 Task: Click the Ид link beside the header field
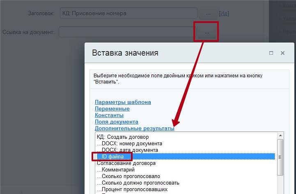click(224, 14)
